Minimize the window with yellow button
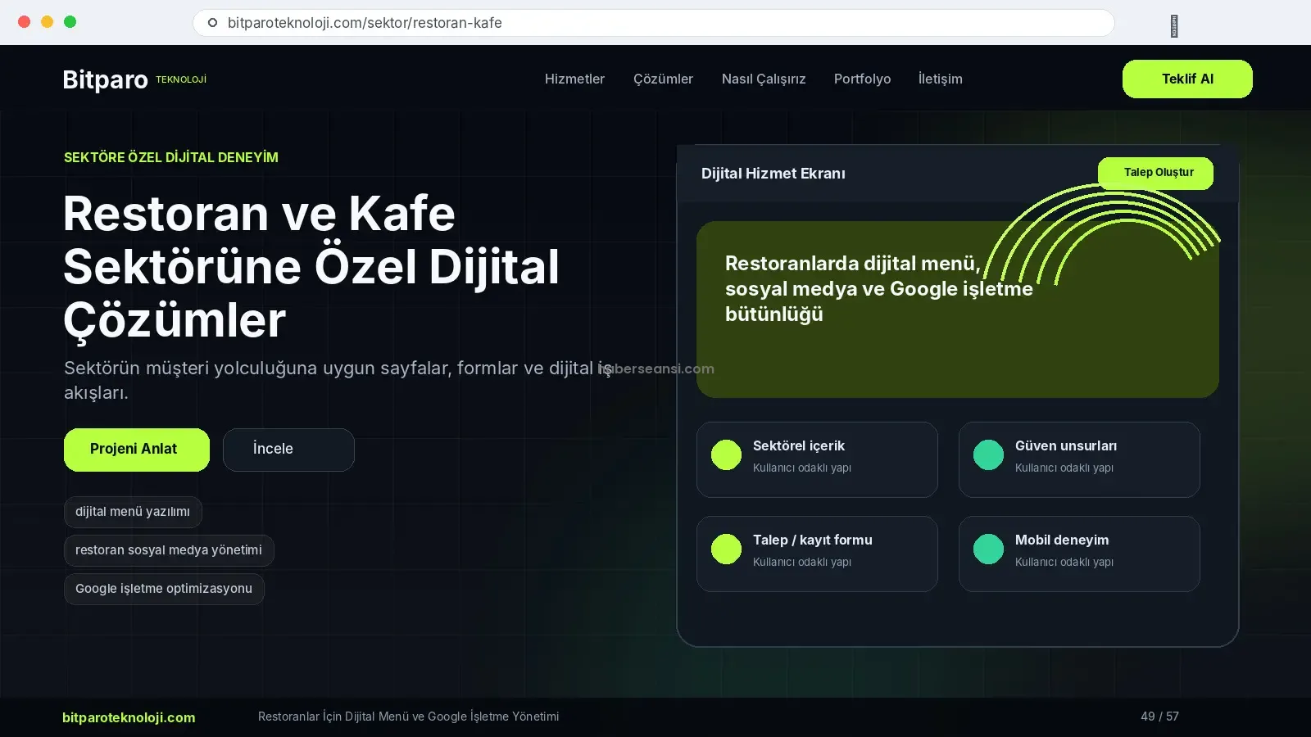 point(47,22)
